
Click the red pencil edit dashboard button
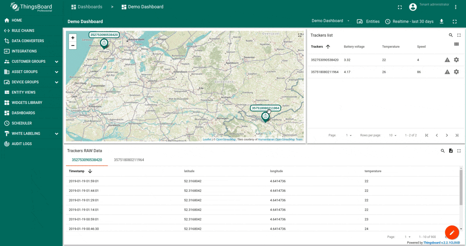[451, 232]
